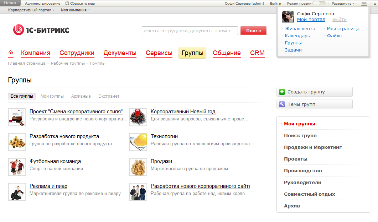Click the Технологии group helmet icon
Screen dimensions: 378x222
[138, 142]
